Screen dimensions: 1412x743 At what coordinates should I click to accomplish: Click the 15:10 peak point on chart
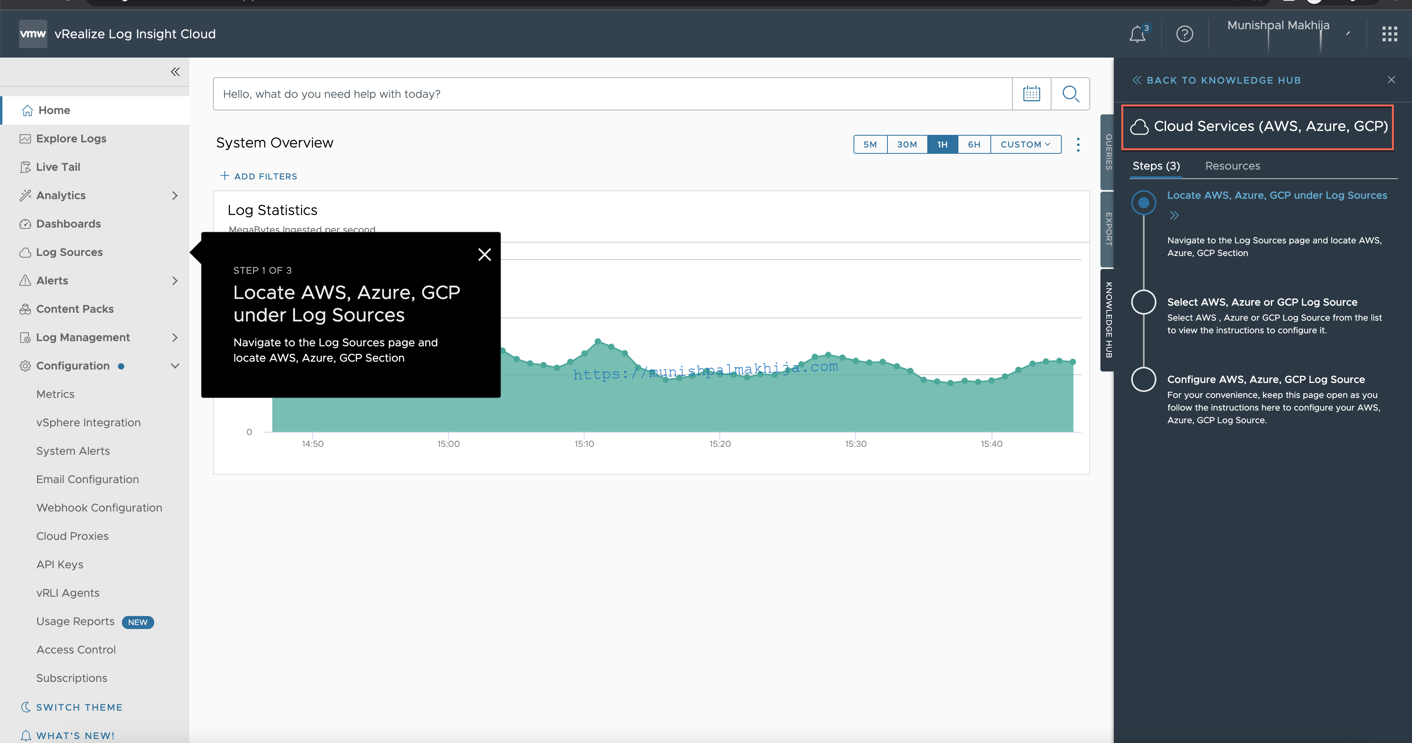point(598,341)
